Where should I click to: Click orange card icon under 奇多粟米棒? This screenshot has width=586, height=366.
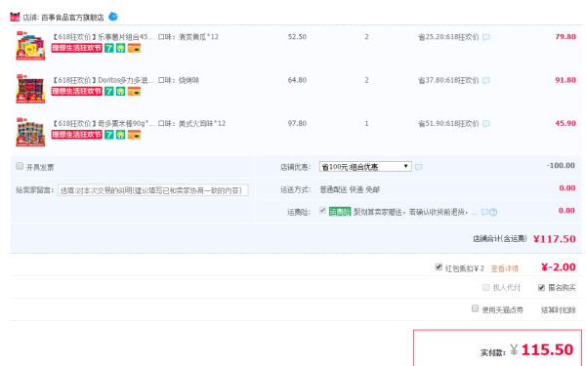pos(134,135)
